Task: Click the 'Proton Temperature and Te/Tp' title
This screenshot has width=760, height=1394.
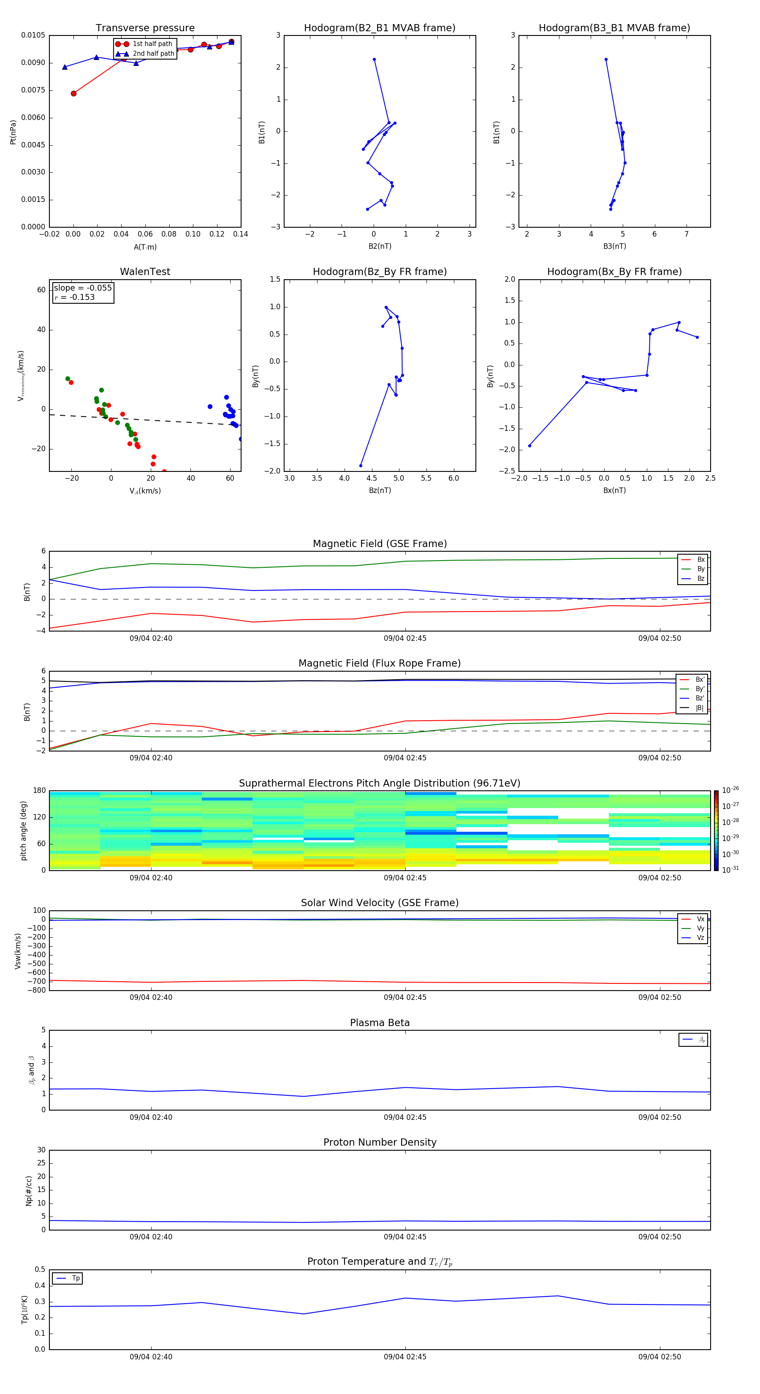Action: pos(380,1262)
